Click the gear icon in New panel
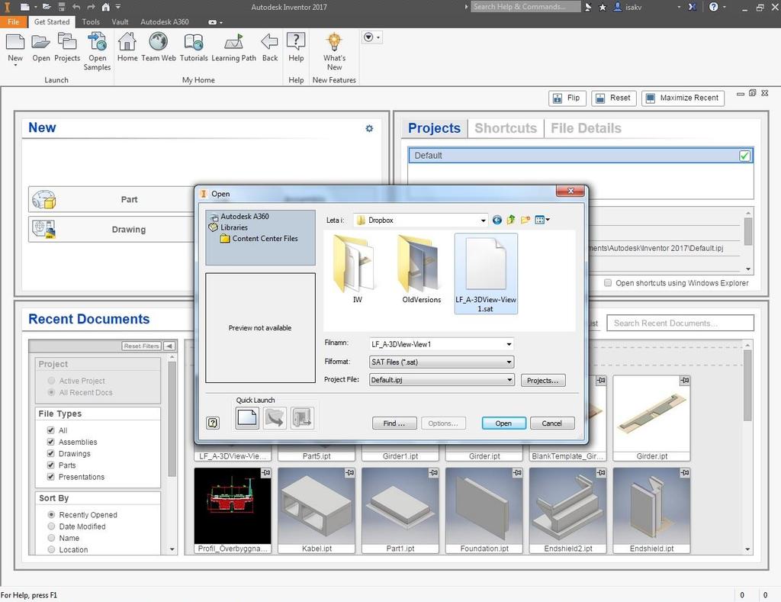781x602 pixels. point(369,129)
